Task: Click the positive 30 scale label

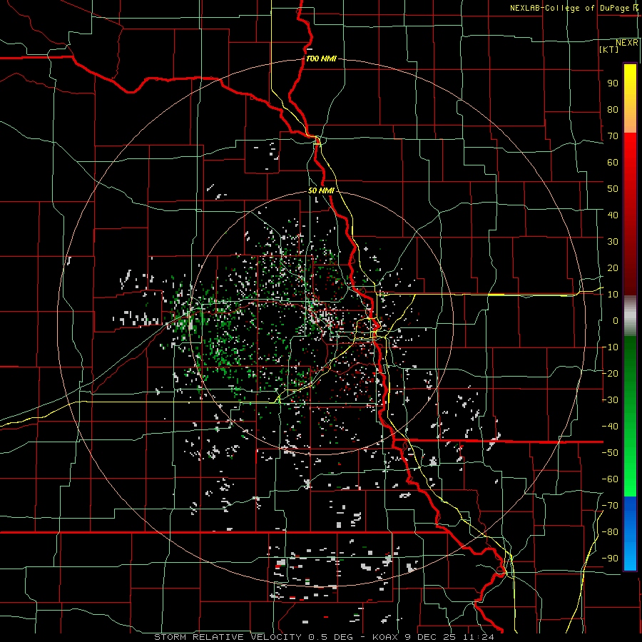Action: tap(613, 242)
